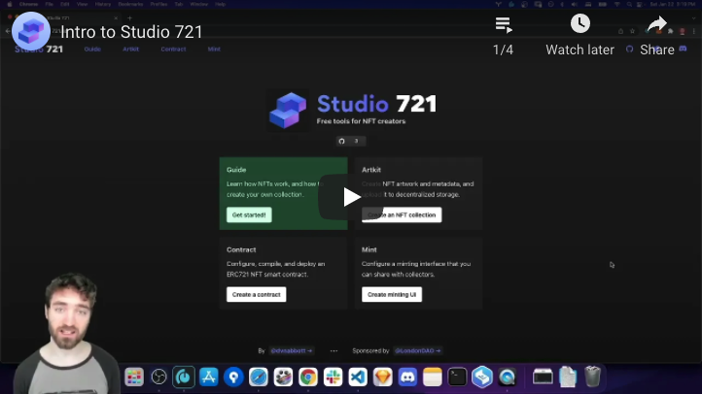
Task: Open the Studio 721 channel avatar
Action: tap(31, 31)
